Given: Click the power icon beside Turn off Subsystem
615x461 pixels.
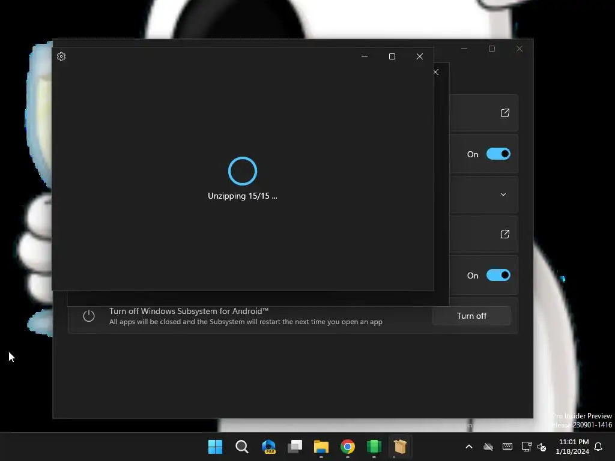Looking at the screenshot, I should (x=89, y=316).
